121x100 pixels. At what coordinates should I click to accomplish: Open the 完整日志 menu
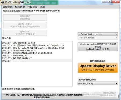point(32,7)
